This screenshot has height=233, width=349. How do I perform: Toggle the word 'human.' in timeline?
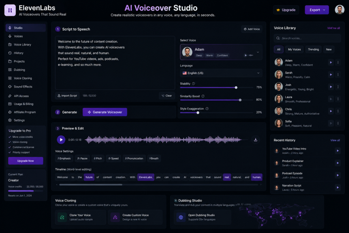point(257,177)
